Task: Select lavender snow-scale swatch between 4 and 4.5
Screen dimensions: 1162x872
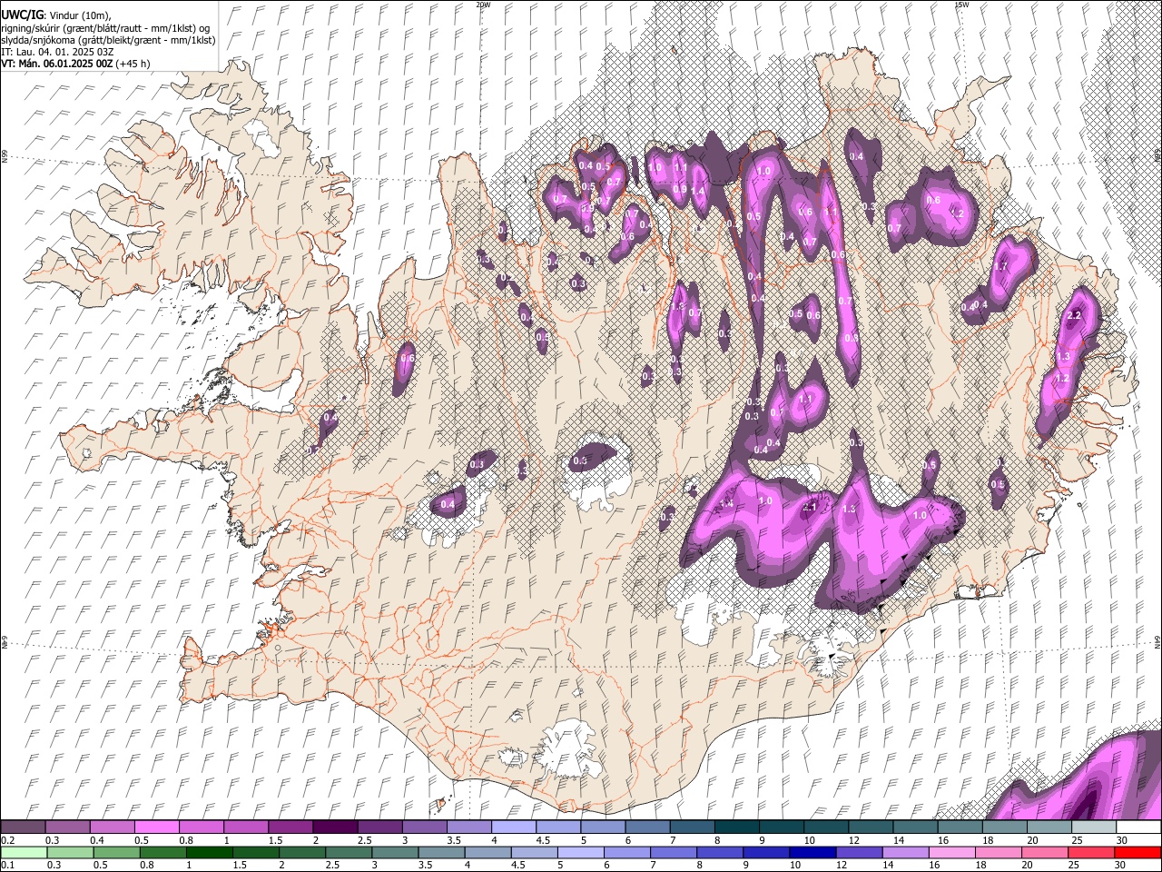Action: tap(513, 827)
